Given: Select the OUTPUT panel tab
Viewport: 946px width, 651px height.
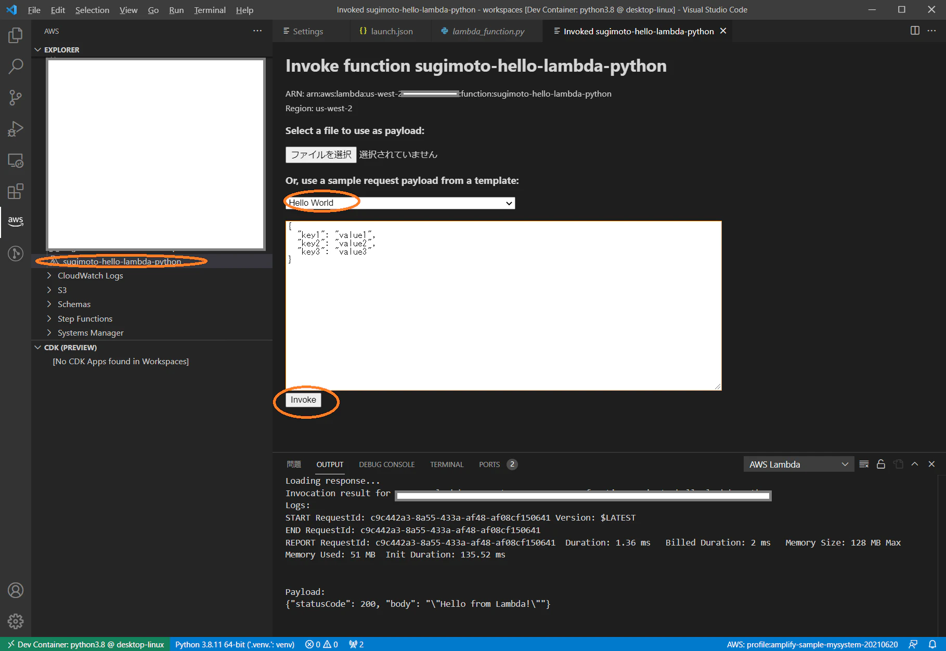Looking at the screenshot, I should 330,464.
